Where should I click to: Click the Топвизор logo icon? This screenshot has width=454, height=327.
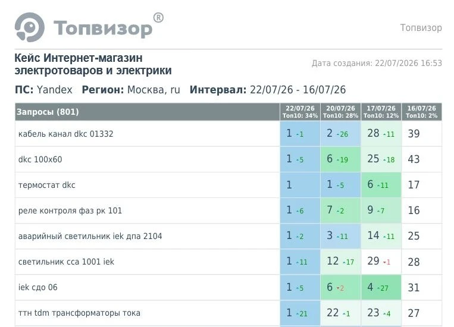pyautogui.click(x=30, y=27)
